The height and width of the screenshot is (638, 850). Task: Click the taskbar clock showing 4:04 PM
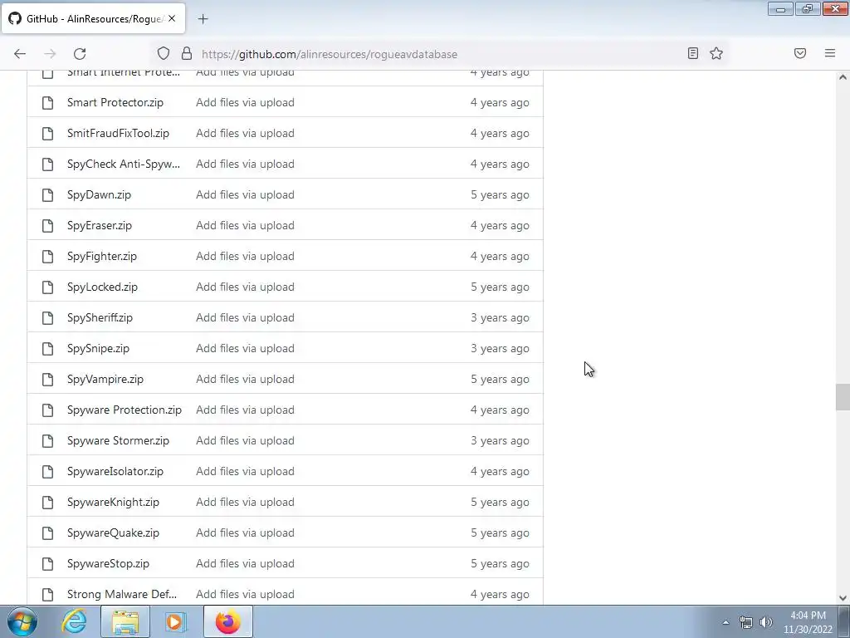(808, 622)
